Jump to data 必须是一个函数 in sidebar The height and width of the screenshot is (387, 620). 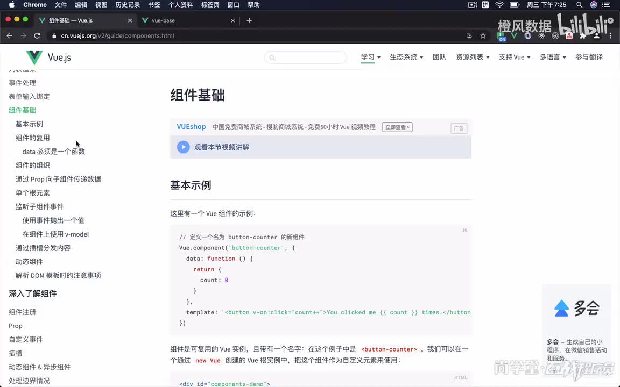click(54, 152)
